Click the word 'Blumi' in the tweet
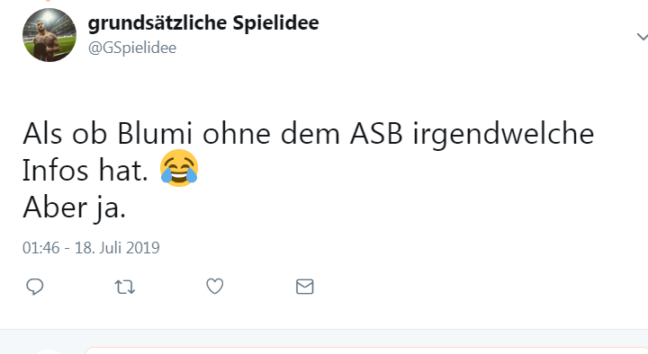 [x=155, y=134]
